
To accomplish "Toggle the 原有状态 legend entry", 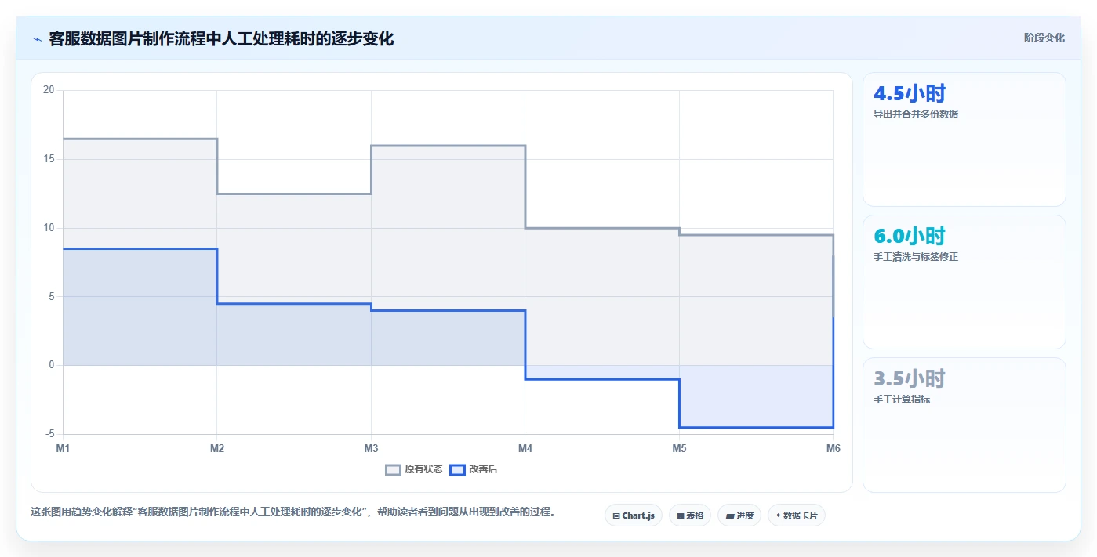I will click(x=414, y=469).
